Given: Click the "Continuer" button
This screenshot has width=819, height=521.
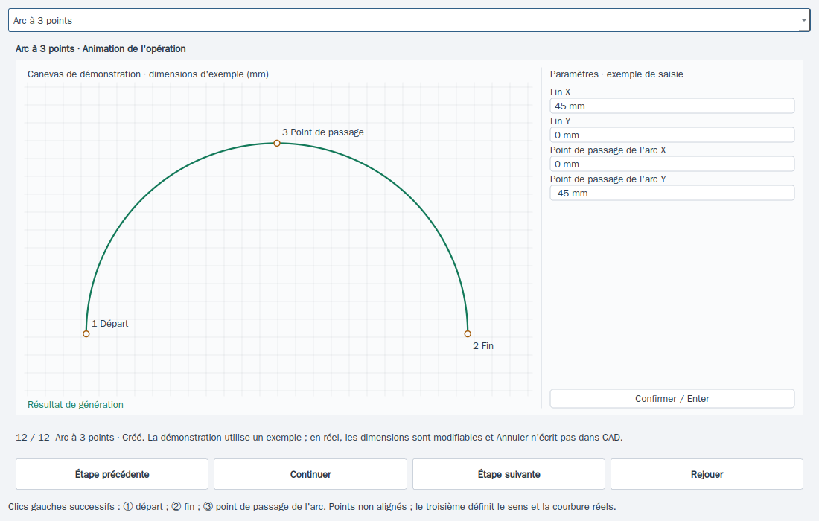Looking at the screenshot, I should point(310,474).
